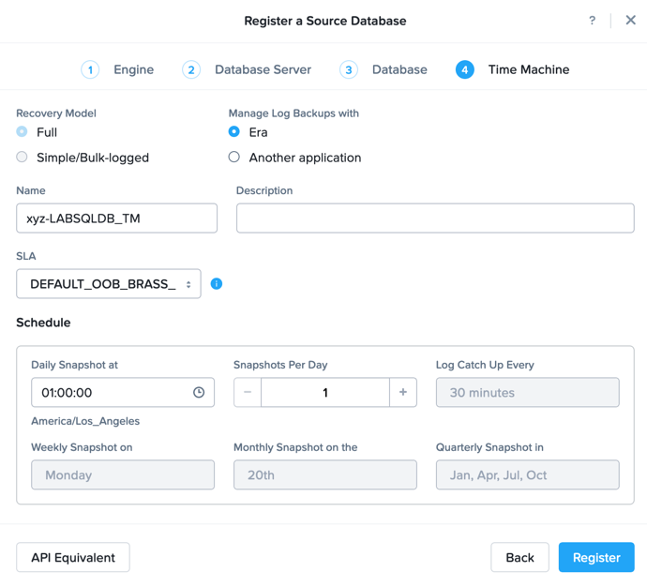647x587 pixels.
Task: Click step 4 circle icon for Time Machine
Action: (464, 69)
